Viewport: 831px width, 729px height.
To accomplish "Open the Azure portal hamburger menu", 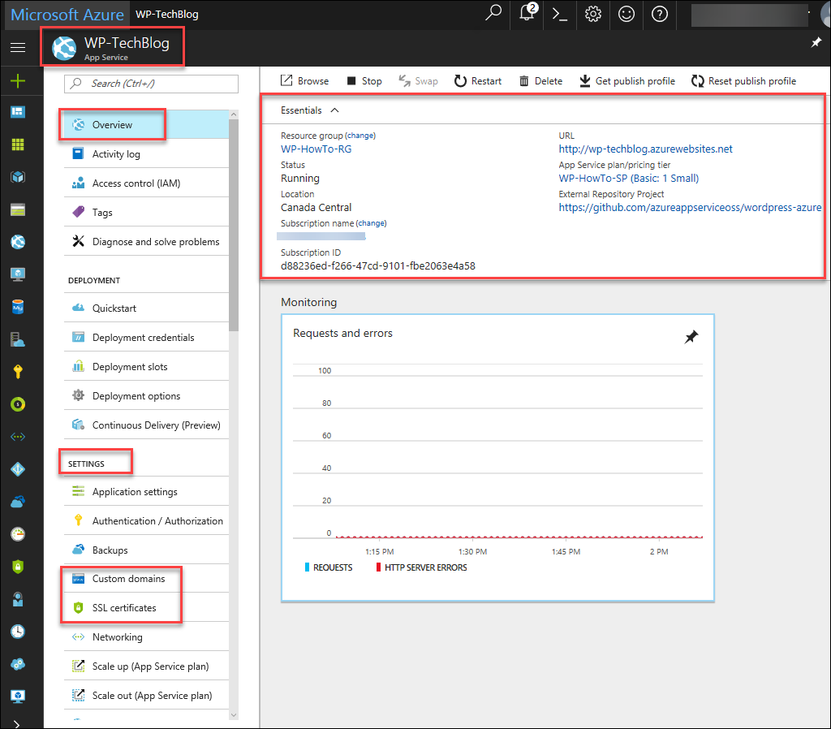I will point(18,47).
